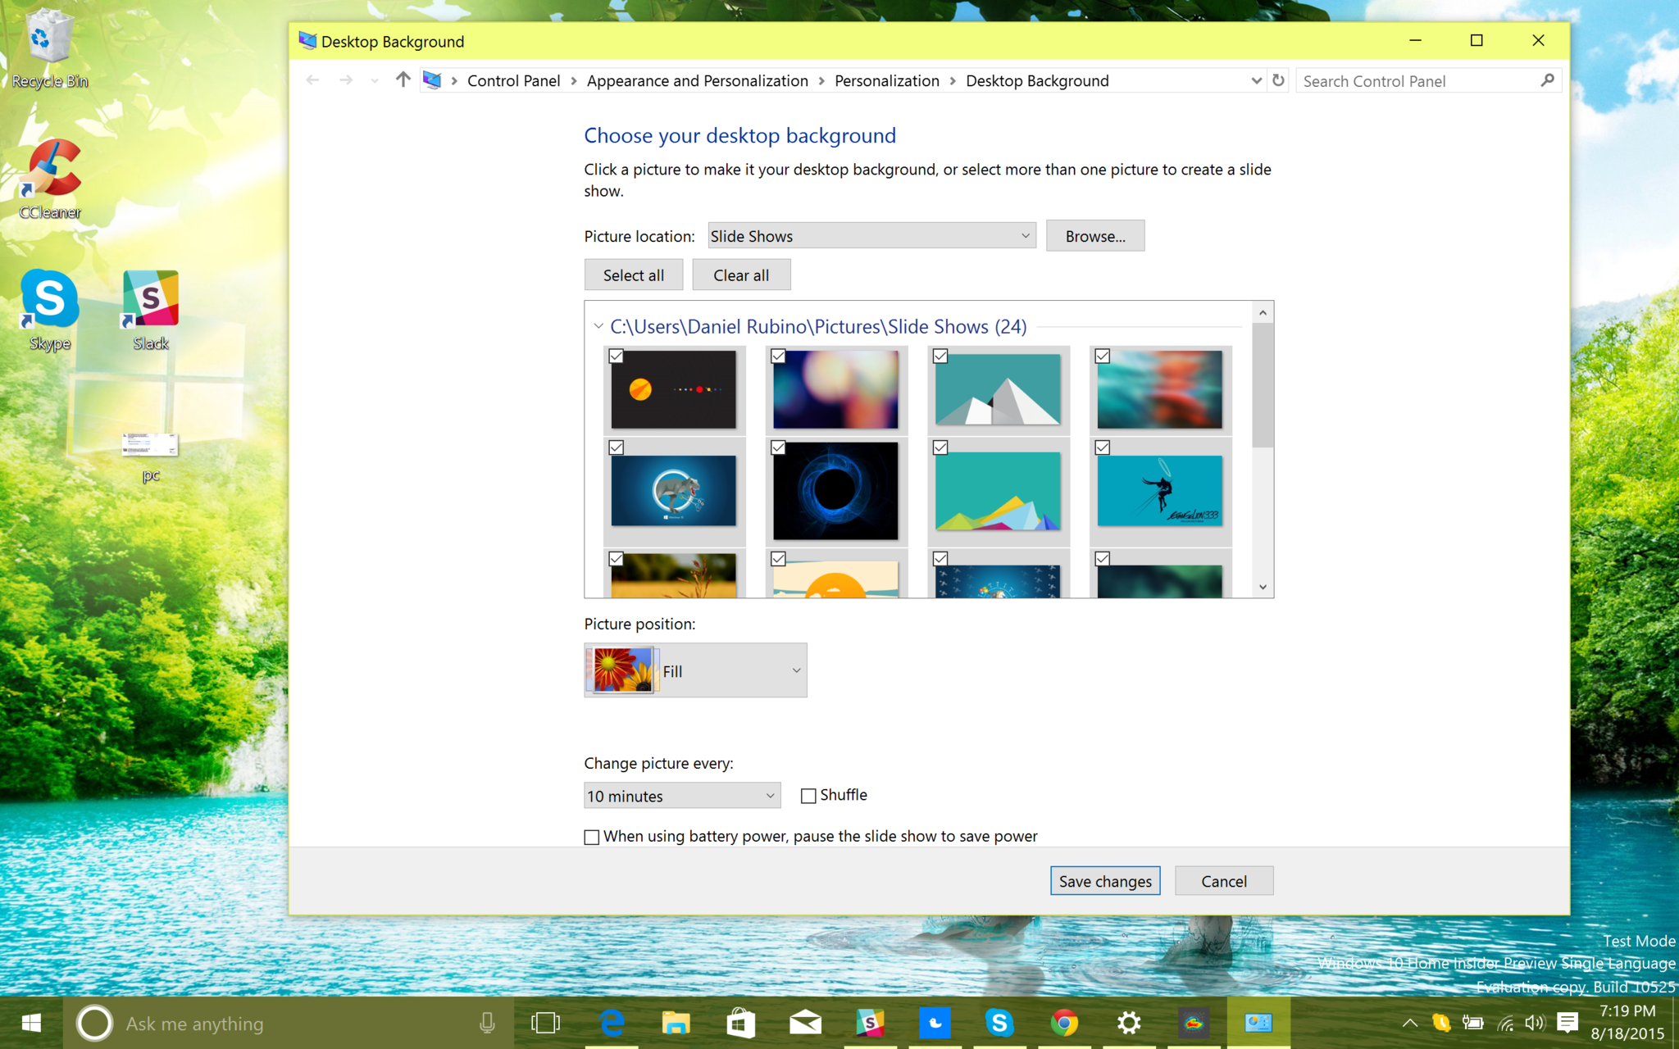Select the geometric mountains wallpaper thumbnail

(x=997, y=387)
